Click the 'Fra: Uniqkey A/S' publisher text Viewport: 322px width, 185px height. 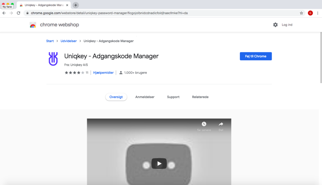76,65
